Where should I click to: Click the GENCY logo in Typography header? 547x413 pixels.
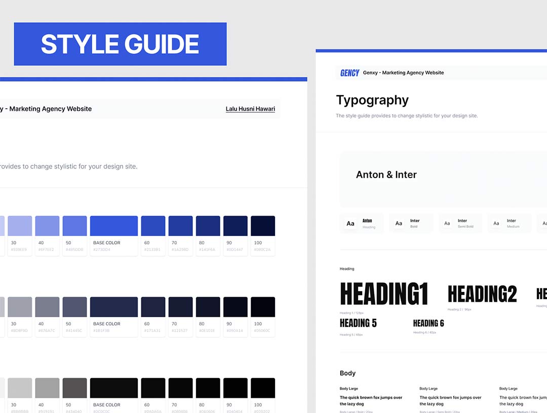tap(349, 73)
